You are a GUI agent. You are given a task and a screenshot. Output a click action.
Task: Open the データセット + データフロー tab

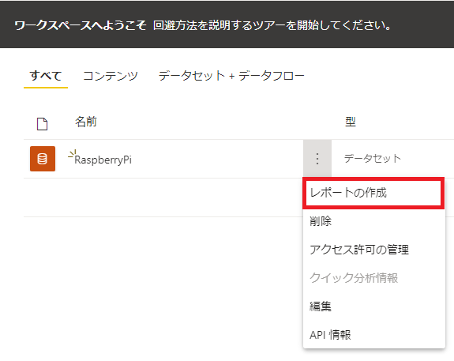(231, 76)
